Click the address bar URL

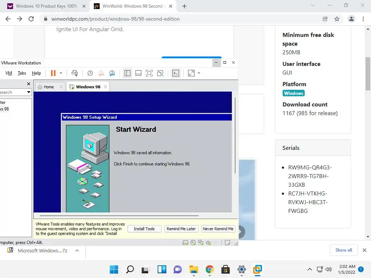tap(115, 19)
